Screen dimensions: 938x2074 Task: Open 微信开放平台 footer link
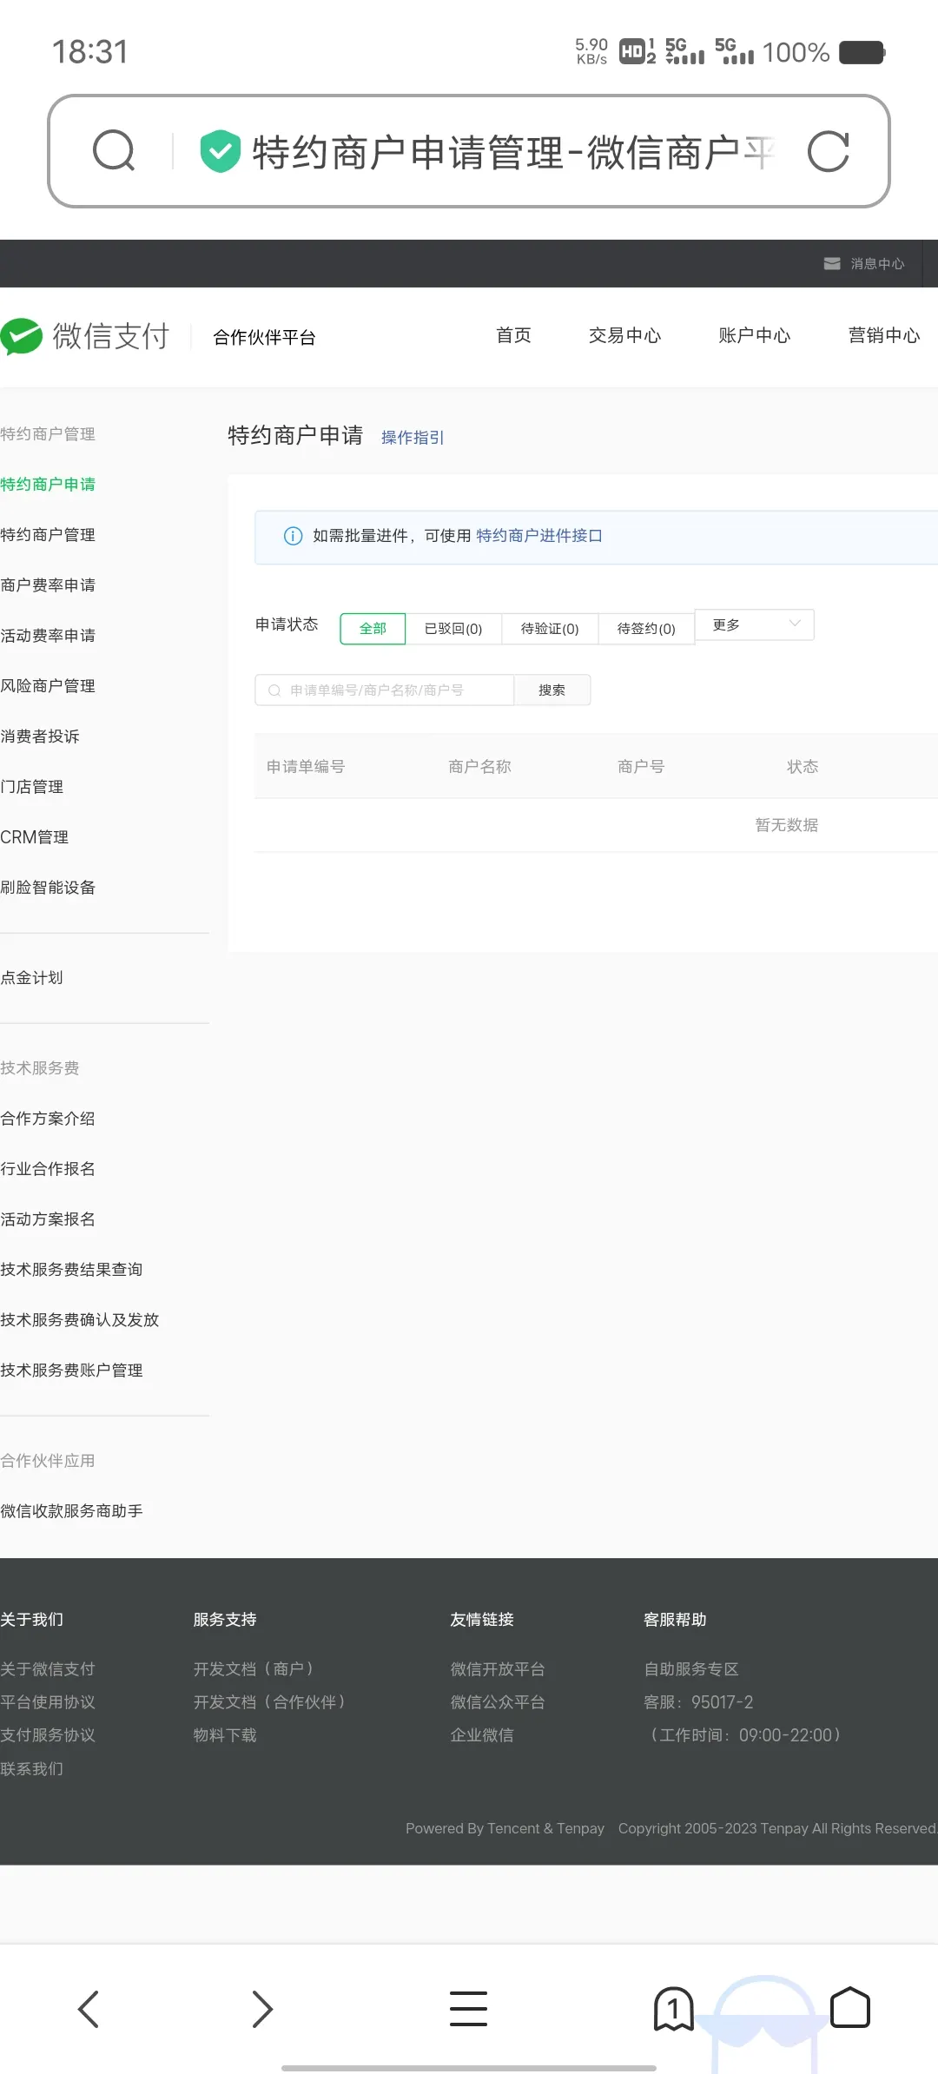(498, 1669)
